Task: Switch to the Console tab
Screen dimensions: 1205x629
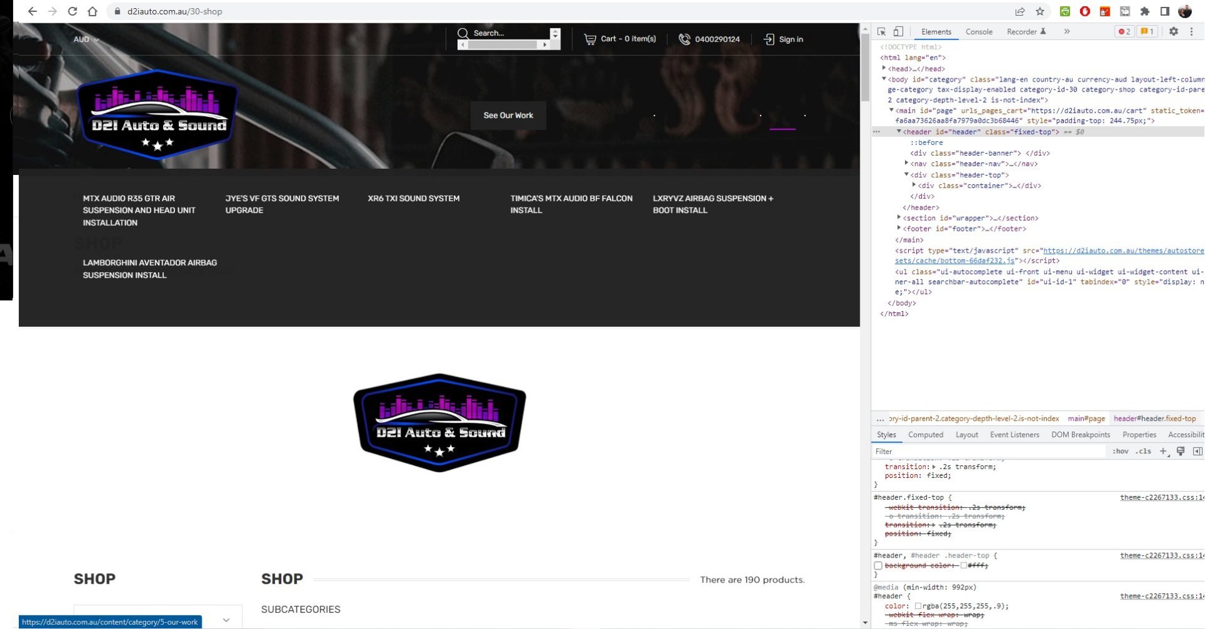Action: 979,32
